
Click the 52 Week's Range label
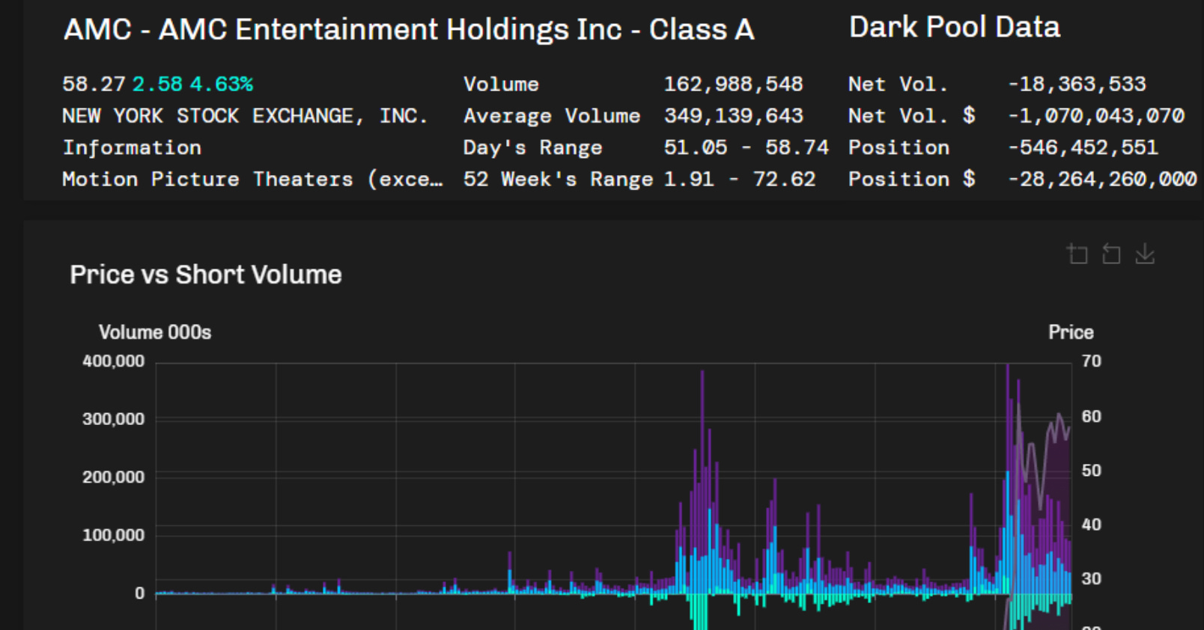tap(558, 180)
